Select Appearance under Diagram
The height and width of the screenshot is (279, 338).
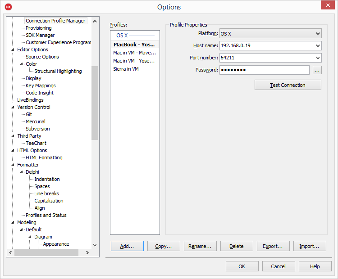56,244
